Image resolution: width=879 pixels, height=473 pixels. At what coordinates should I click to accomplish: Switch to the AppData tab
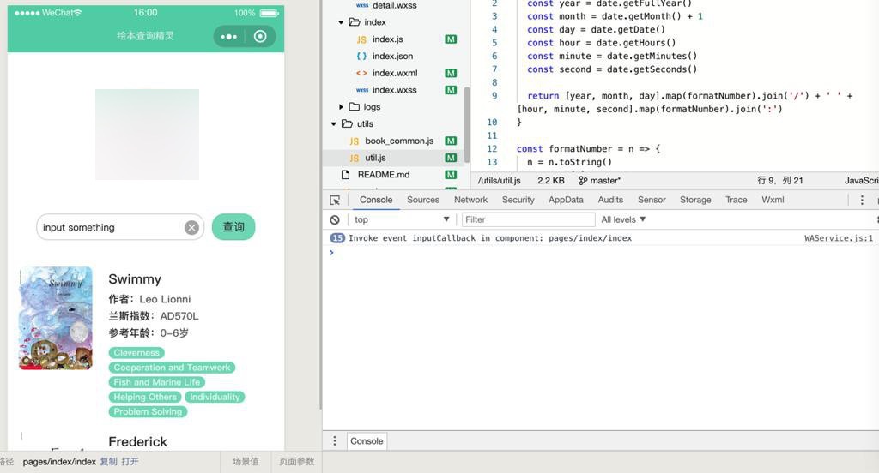[x=566, y=200]
